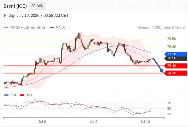Click the Jul 9 date axis marker
This screenshot has height=127, width=188.
[x=94, y=122]
